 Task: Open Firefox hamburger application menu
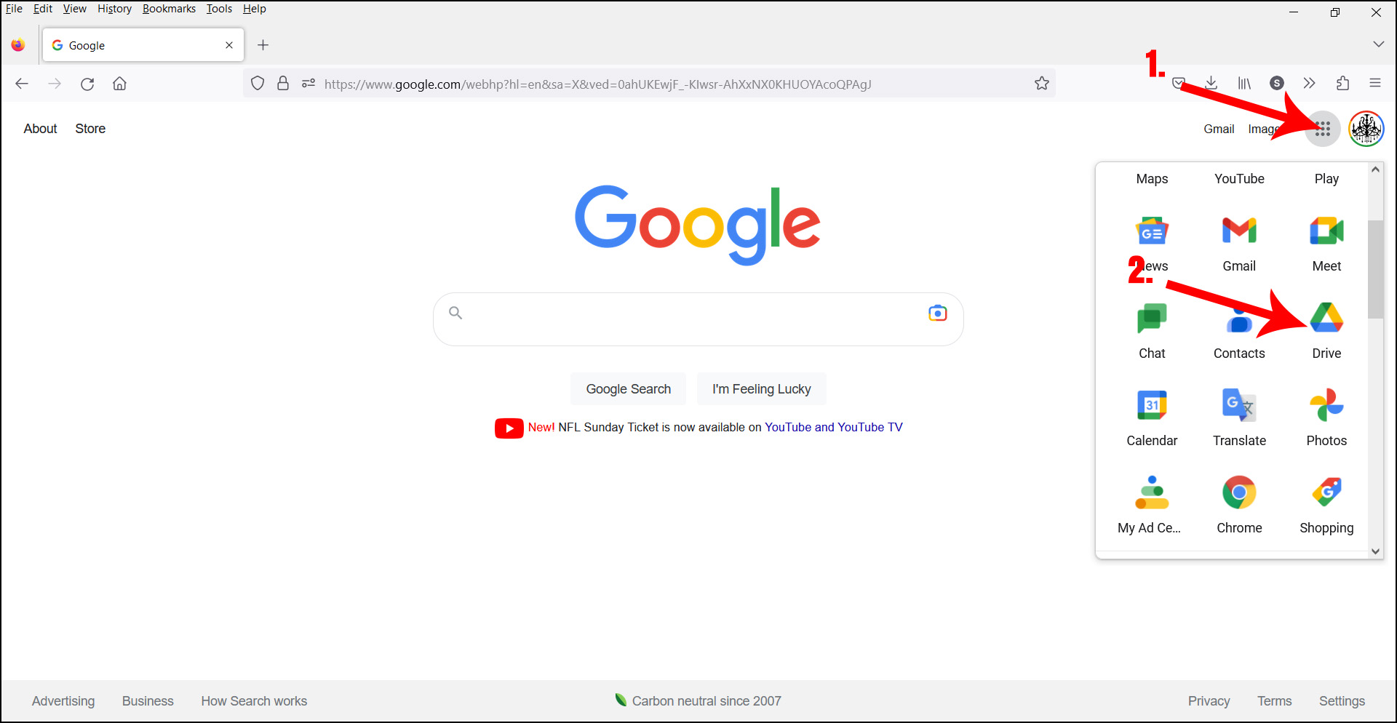point(1375,84)
